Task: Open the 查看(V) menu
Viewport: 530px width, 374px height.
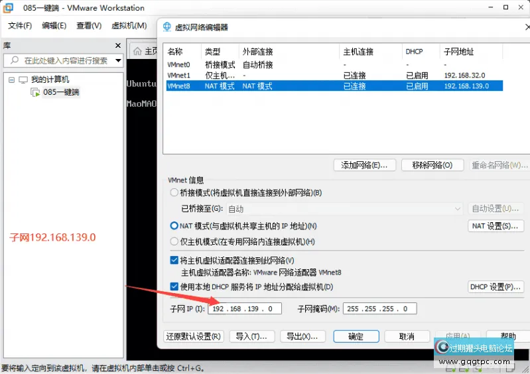Action: click(x=89, y=26)
